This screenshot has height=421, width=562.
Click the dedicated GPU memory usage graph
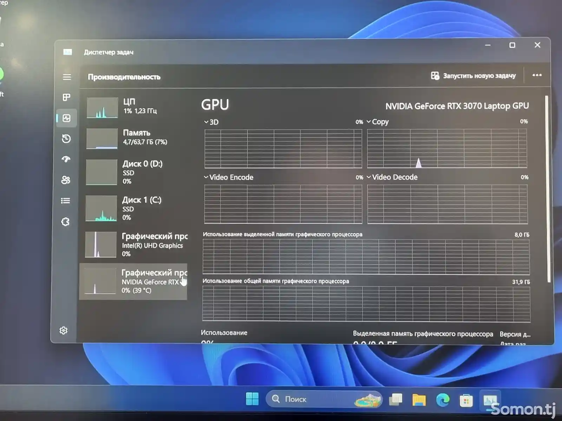(x=366, y=257)
